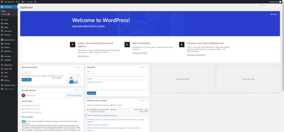Viewport: 284px width, 132px height.
Task: Open the Help dropdown tab
Action: click(276, 5)
